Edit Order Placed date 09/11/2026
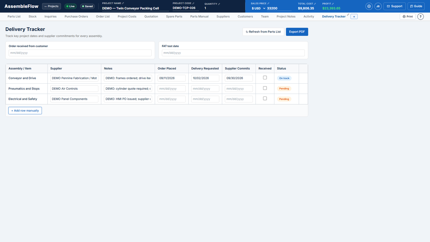 (x=172, y=78)
